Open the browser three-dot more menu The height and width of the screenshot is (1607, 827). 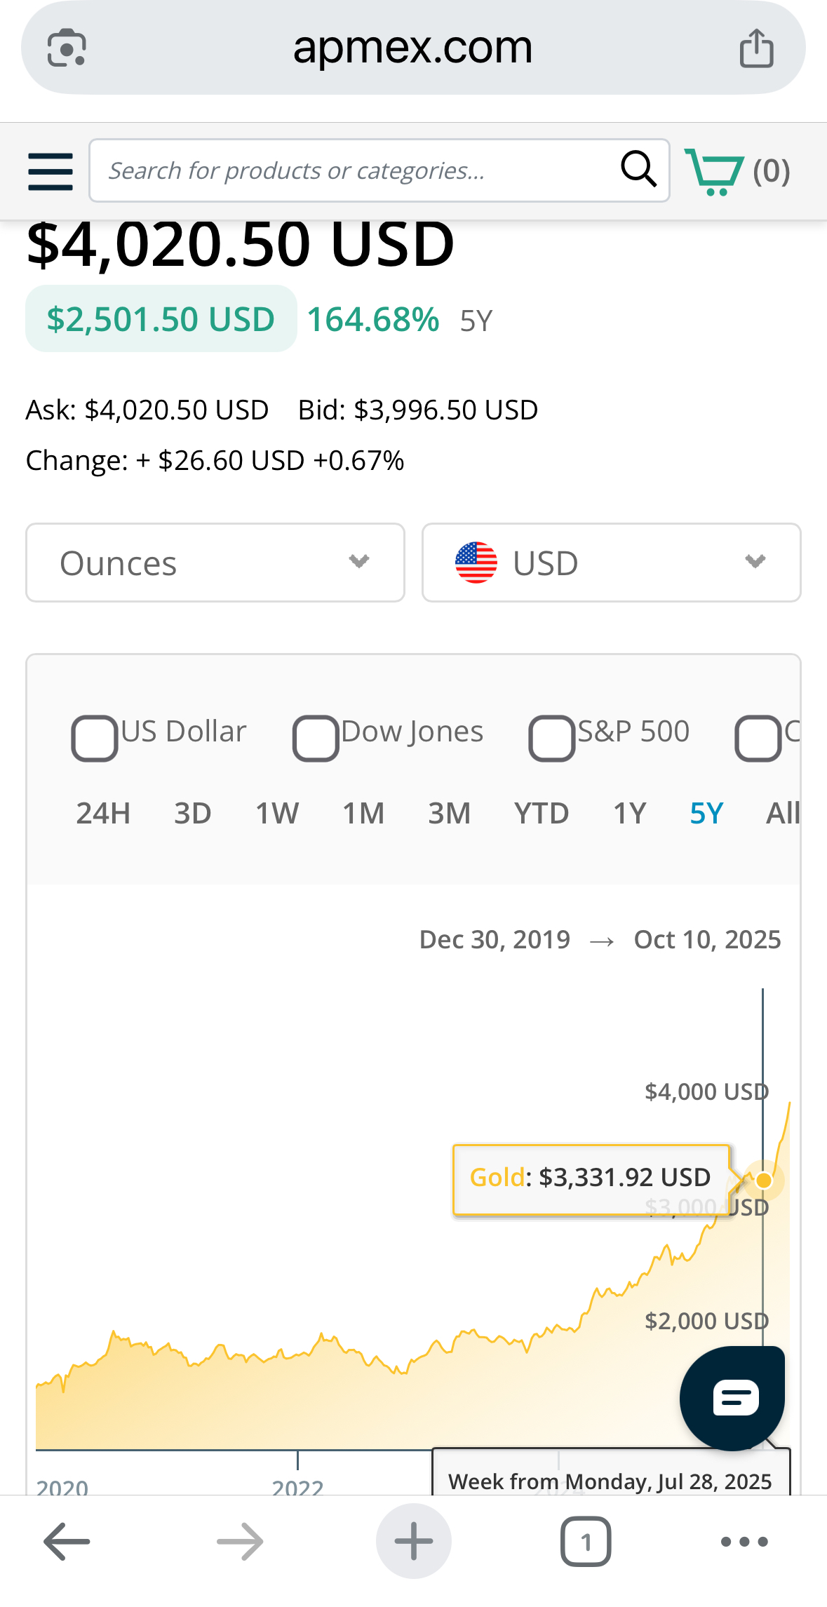(744, 1541)
